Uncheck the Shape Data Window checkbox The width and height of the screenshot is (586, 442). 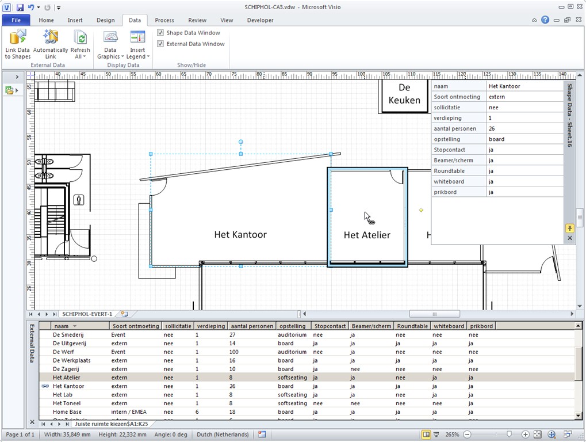[160, 33]
